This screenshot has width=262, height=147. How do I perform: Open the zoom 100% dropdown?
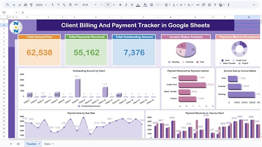click(41, 5)
